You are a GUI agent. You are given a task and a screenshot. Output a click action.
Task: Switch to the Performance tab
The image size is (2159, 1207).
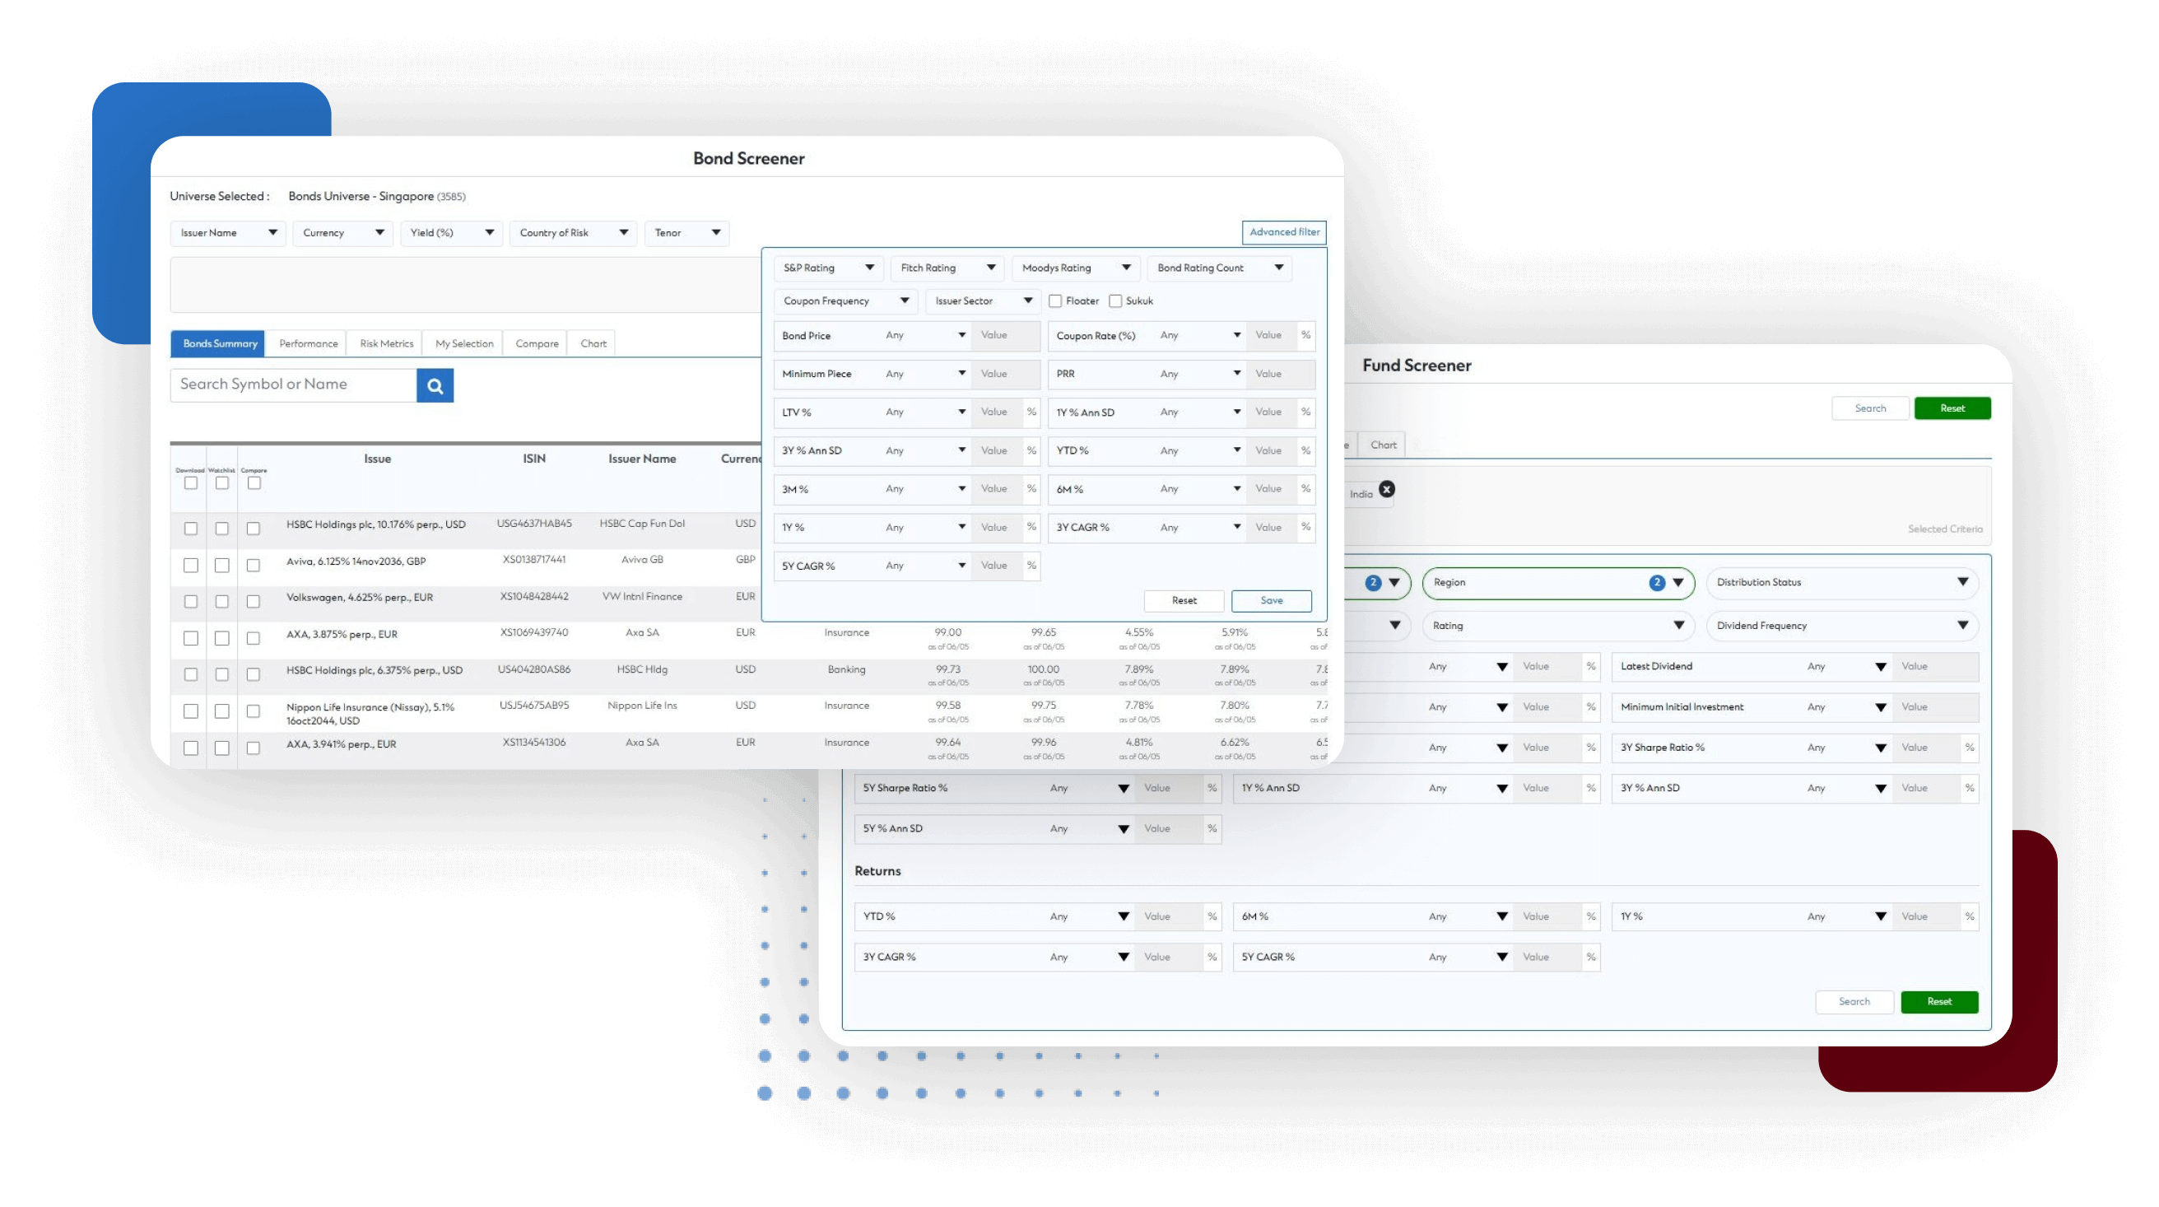[309, 343]
